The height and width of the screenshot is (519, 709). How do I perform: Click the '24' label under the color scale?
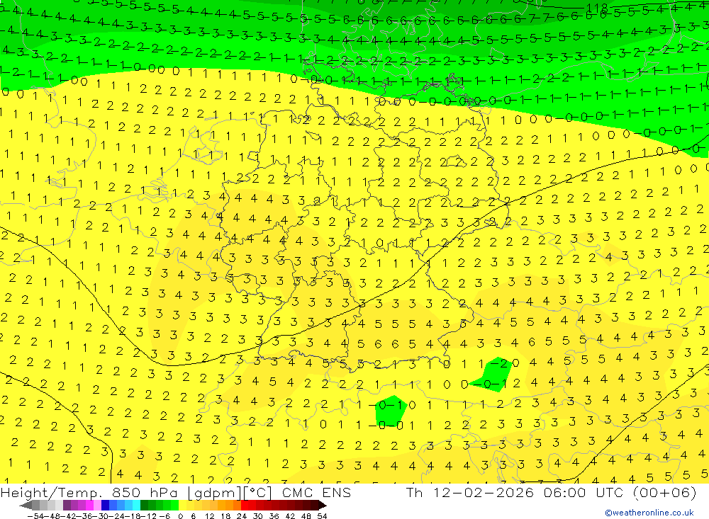[242, 516]
